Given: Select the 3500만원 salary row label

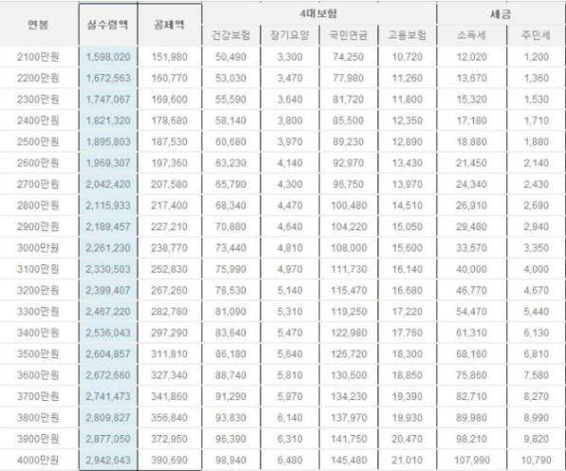Looking at the screenshot, I should [38, 353].
